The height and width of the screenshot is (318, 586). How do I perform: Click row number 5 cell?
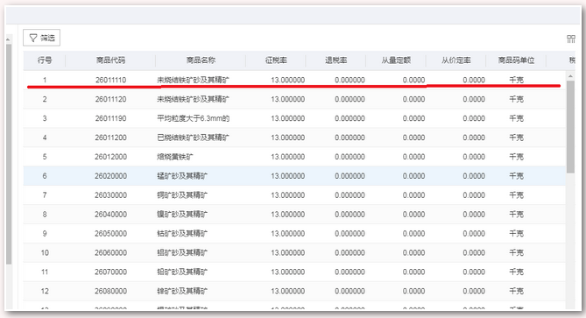(45, 157)
